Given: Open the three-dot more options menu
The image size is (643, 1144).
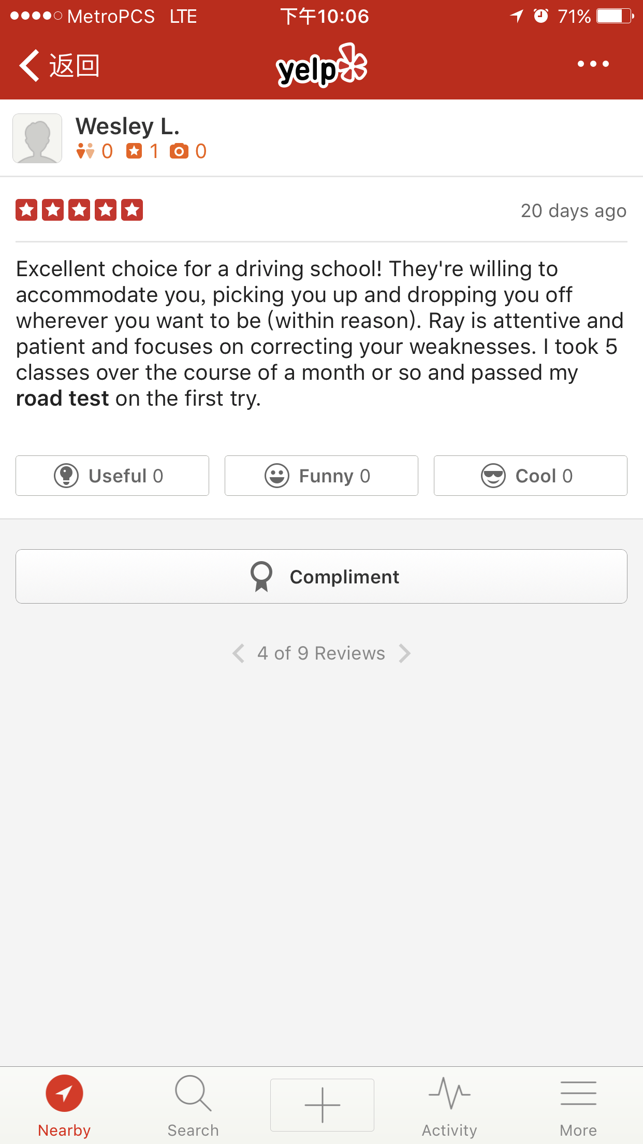Looking at the screenshot, I should tap(593, 64).
